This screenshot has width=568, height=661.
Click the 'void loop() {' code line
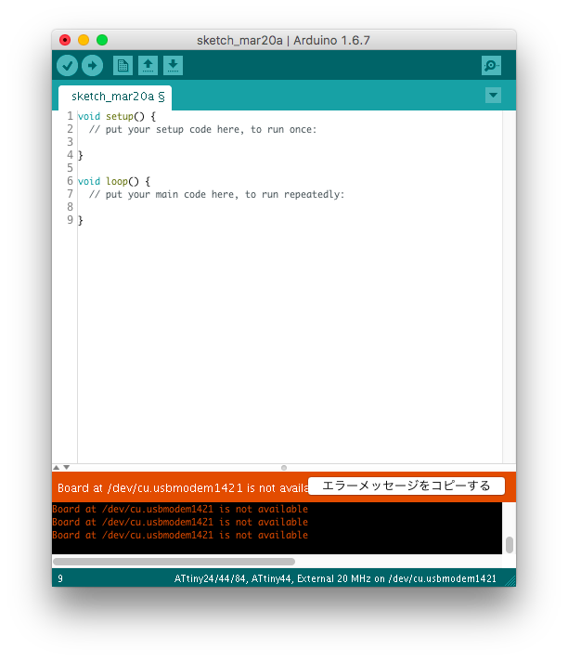(114, 181)
